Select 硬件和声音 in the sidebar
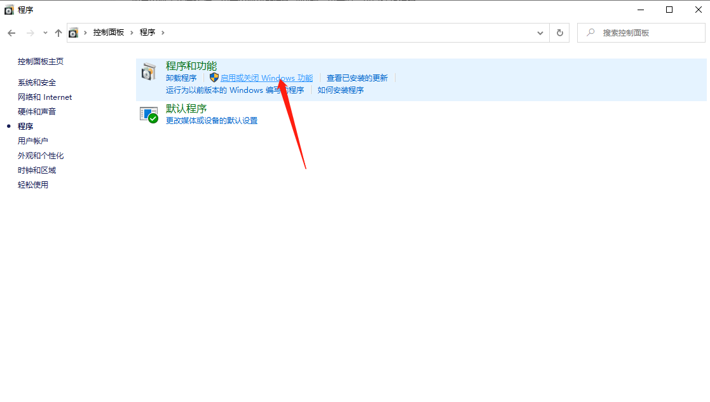The width and height of the screenshot is (710, 402). click(x=37, y=111)
